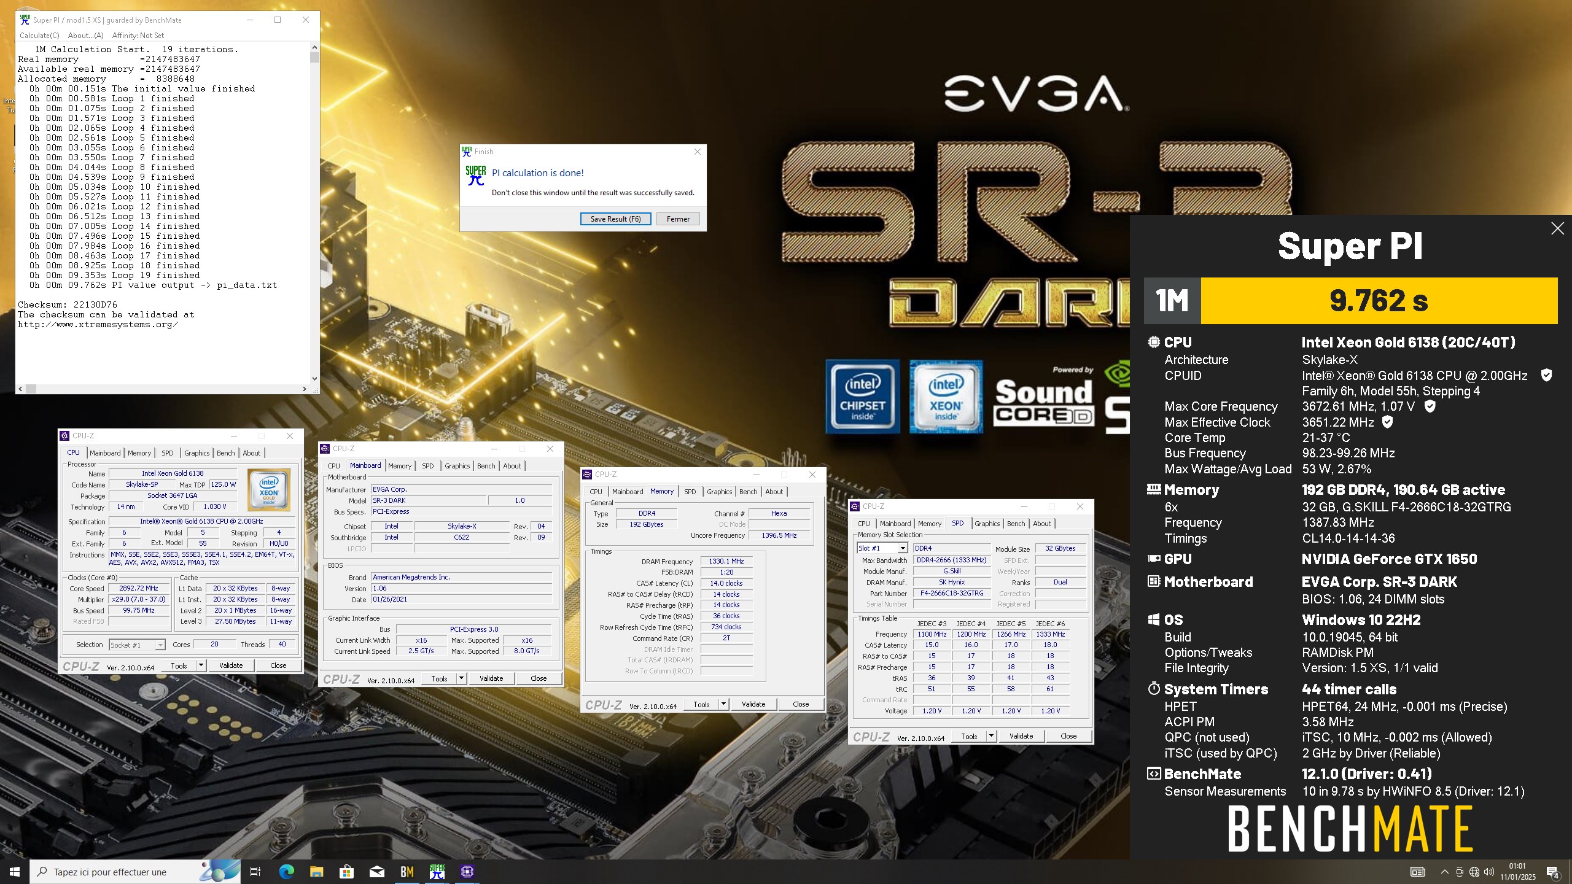Click Save Result (F6) button
1572x884 pixels.
tap(615, 219)
